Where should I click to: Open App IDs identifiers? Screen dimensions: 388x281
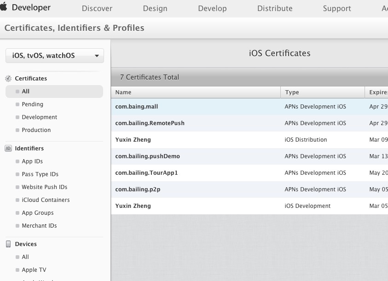(x=32, y=161)
